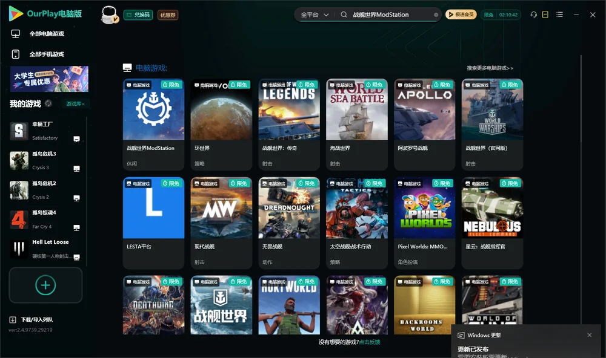Clear the search box text
Viewport: 606px width, 358px height.
click(x=436, y=15)
